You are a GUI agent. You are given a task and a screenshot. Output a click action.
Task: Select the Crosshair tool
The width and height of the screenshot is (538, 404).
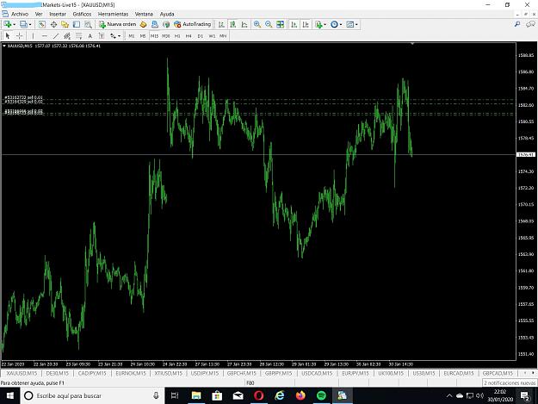tap(20, 35)
